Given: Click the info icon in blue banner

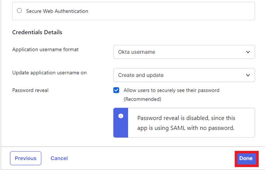Looking at the screenshot, I should [121, 116].
